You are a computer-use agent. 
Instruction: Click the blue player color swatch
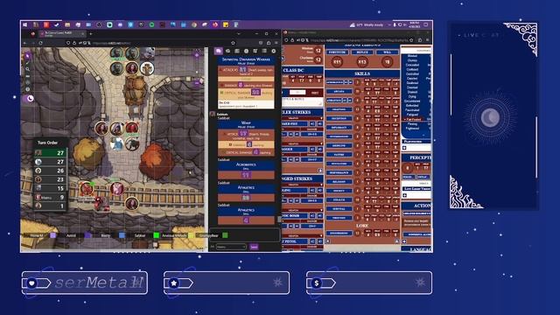(122, 235)
